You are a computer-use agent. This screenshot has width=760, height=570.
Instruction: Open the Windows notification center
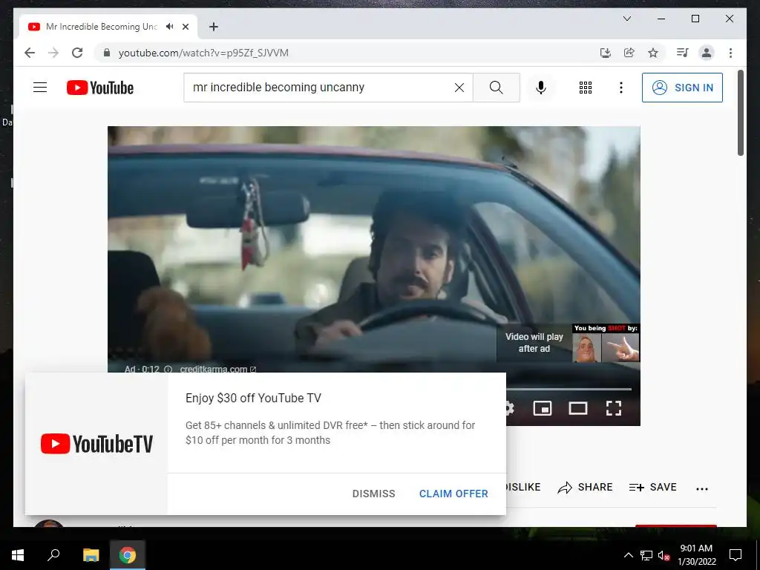[736, 555]
